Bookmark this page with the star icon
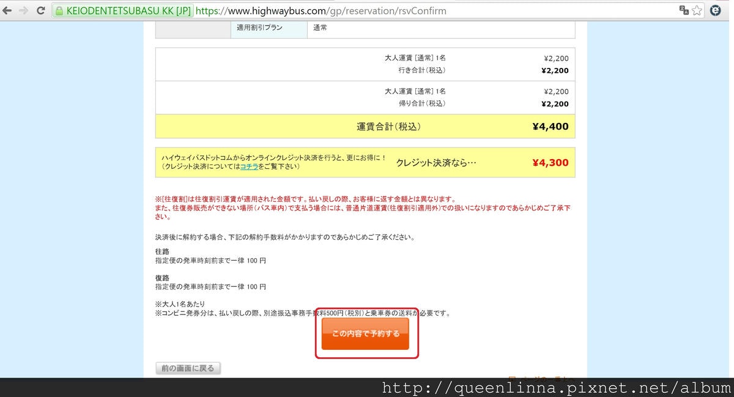734x397 pixels. click(x=697, y=10)
